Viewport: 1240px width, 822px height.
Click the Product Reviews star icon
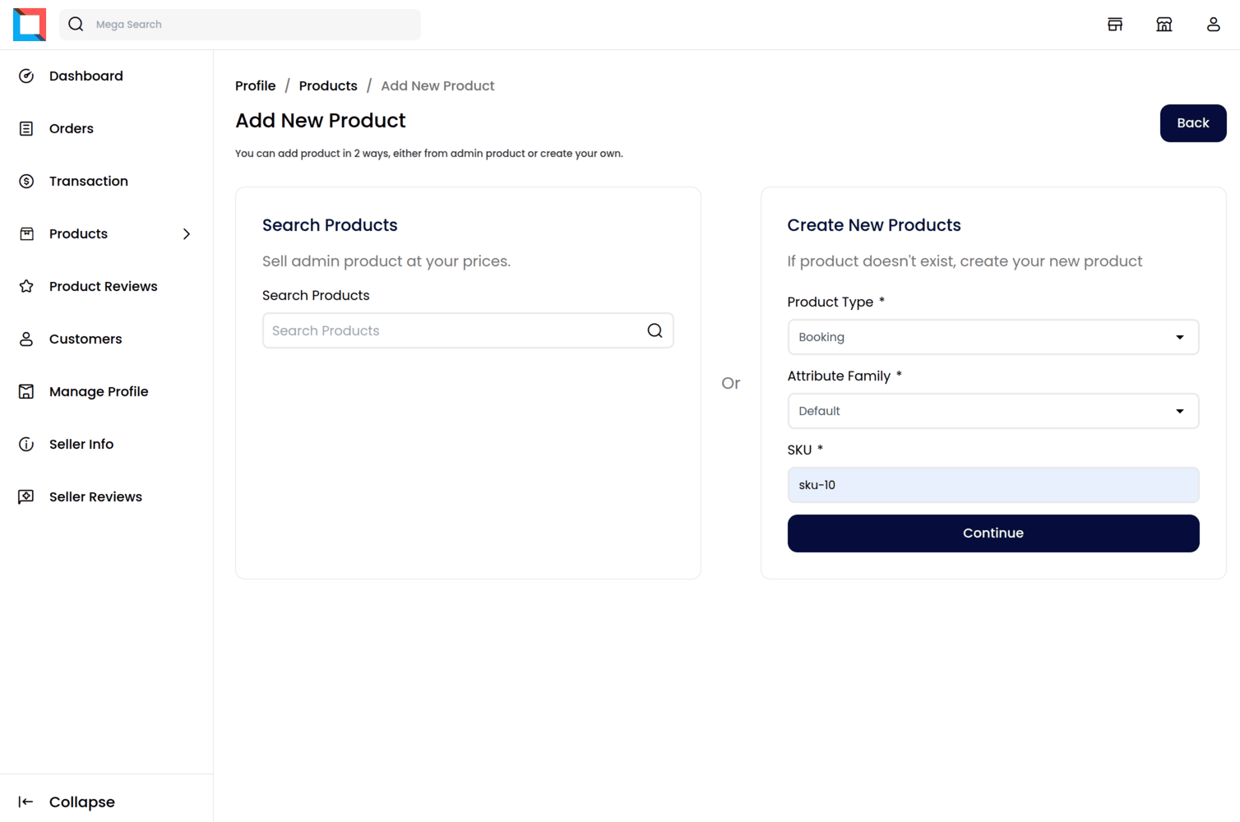(26, 286)
